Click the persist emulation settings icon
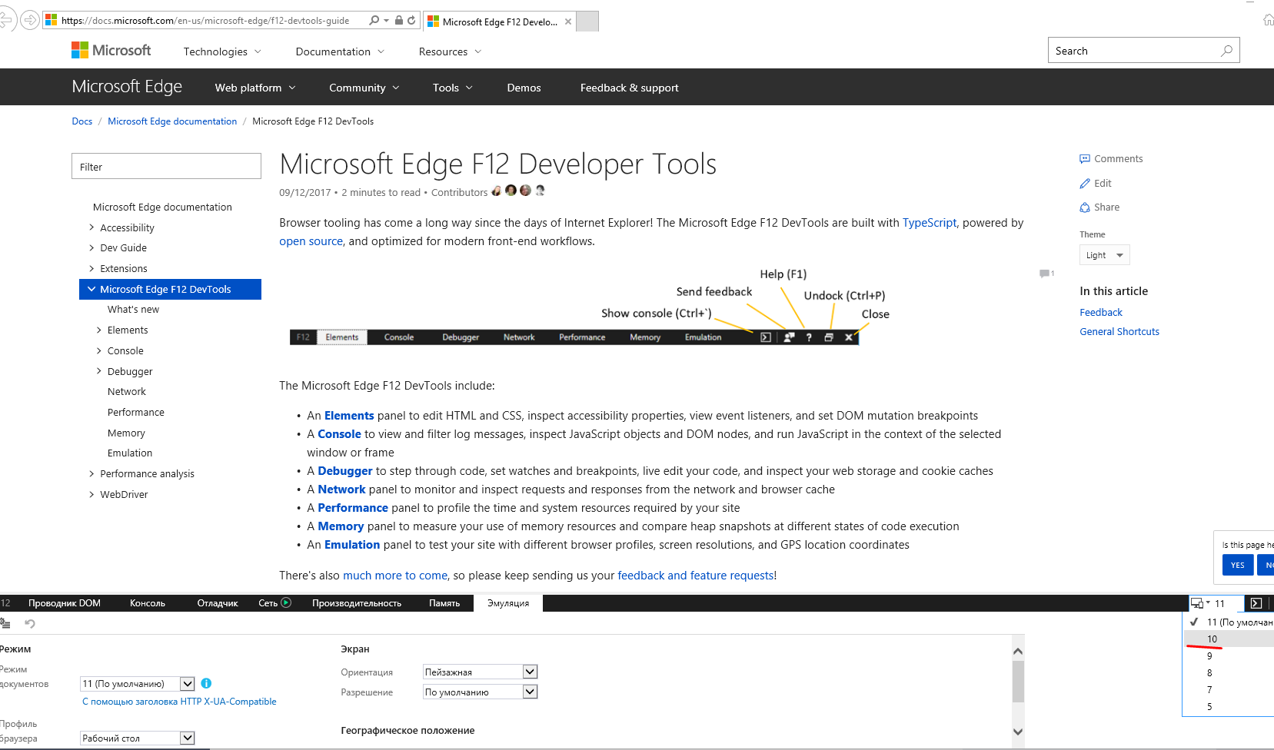This screenshot has height=750, width=1274. tap(5, 623)
